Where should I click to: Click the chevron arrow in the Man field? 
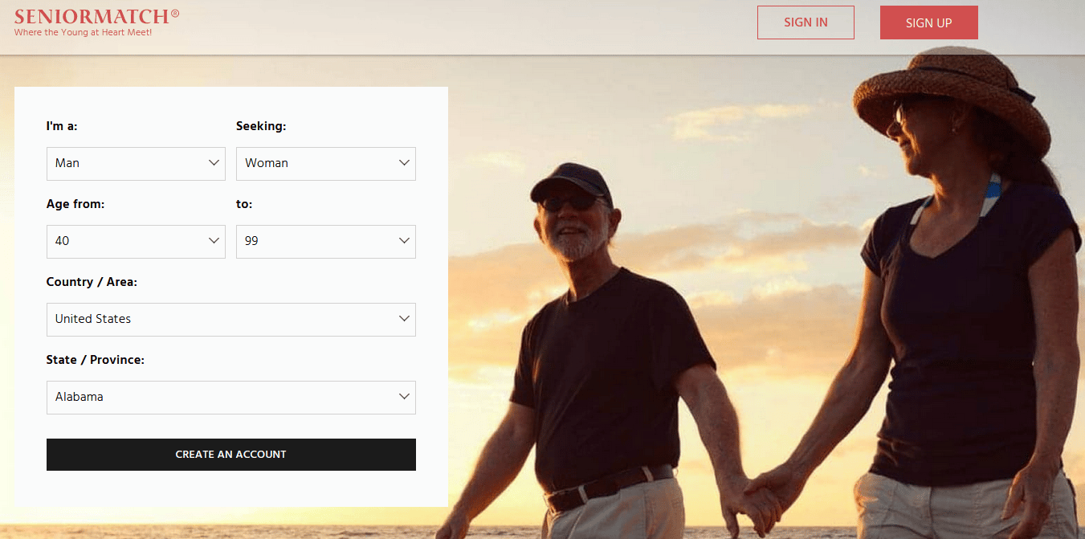point(214,163)
